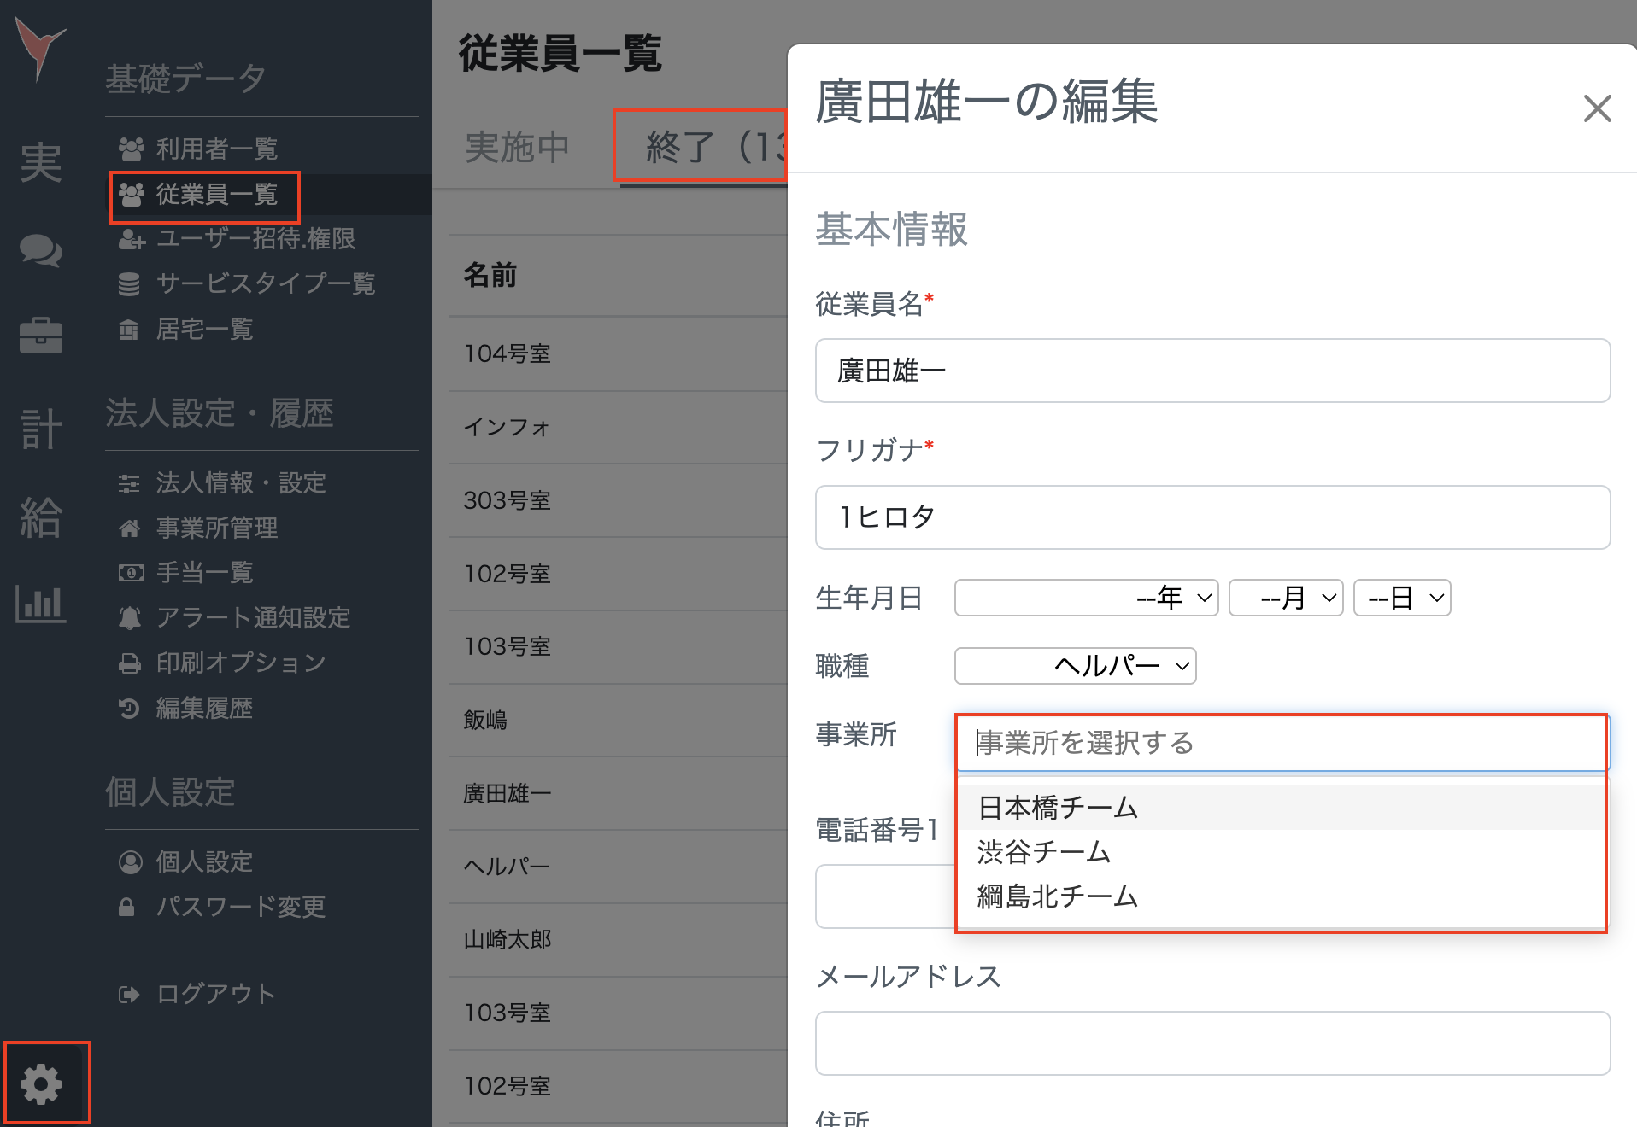The image size is (1637, 1127).
Task: Open the settings gear icon at bottom left
Action: point(42,1083)
